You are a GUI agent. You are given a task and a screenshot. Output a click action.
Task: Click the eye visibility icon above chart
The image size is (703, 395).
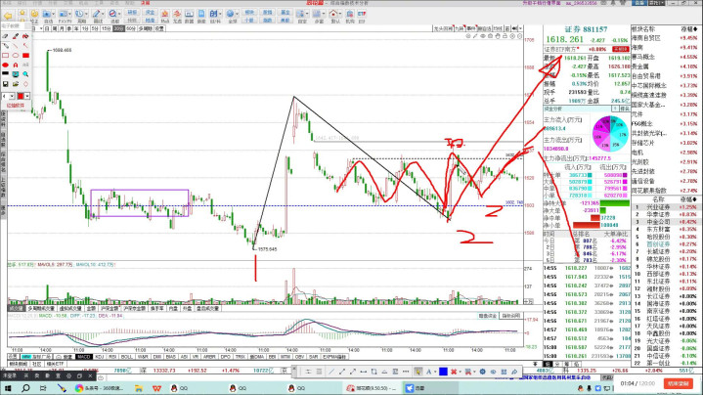[483, 36]
